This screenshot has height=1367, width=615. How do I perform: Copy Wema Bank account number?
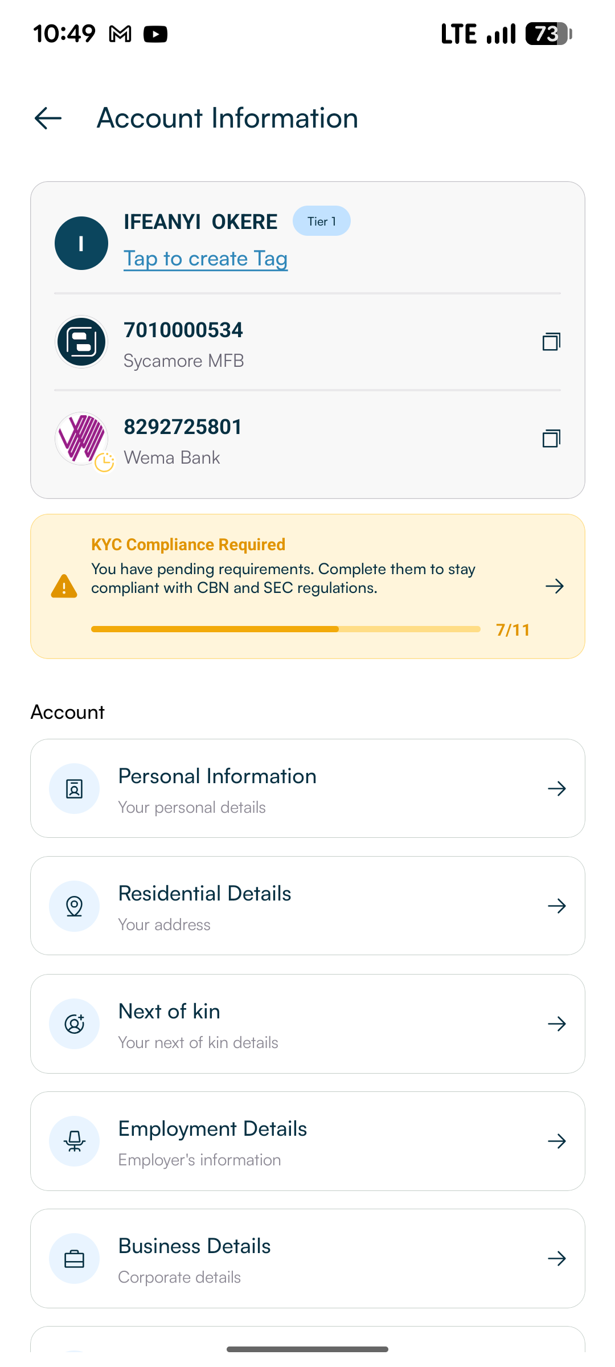[551, 439]
